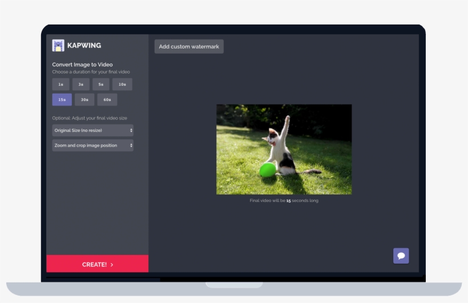Select the 1s duration option
Image resolution: width=468 pixels, height=303 pixels.
[x=61, y=84]
